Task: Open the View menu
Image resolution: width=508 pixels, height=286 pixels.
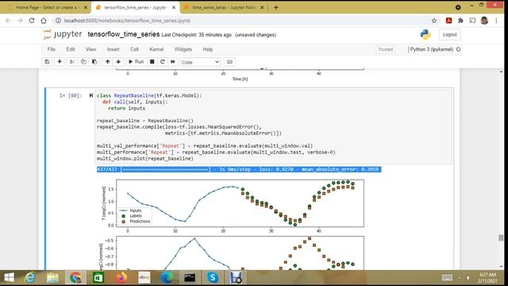Action: pos(90,49)
